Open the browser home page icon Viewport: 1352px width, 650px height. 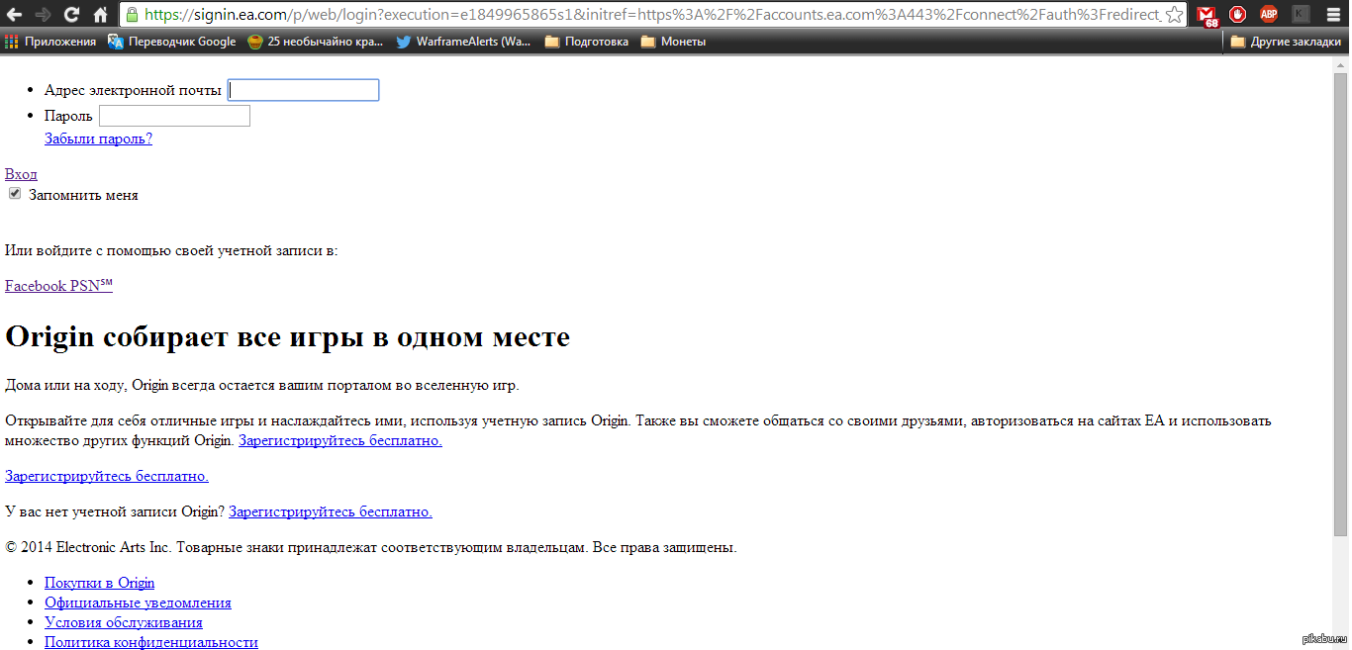(100, 15)
